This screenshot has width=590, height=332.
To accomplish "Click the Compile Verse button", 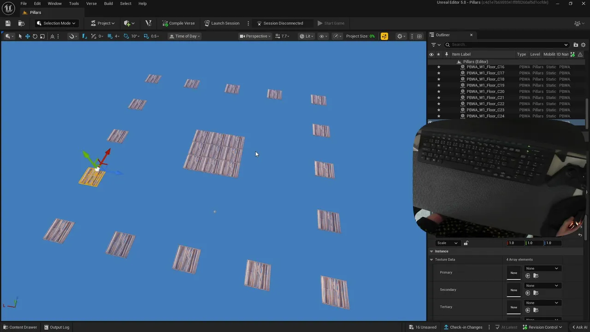I will pos(178,23).
